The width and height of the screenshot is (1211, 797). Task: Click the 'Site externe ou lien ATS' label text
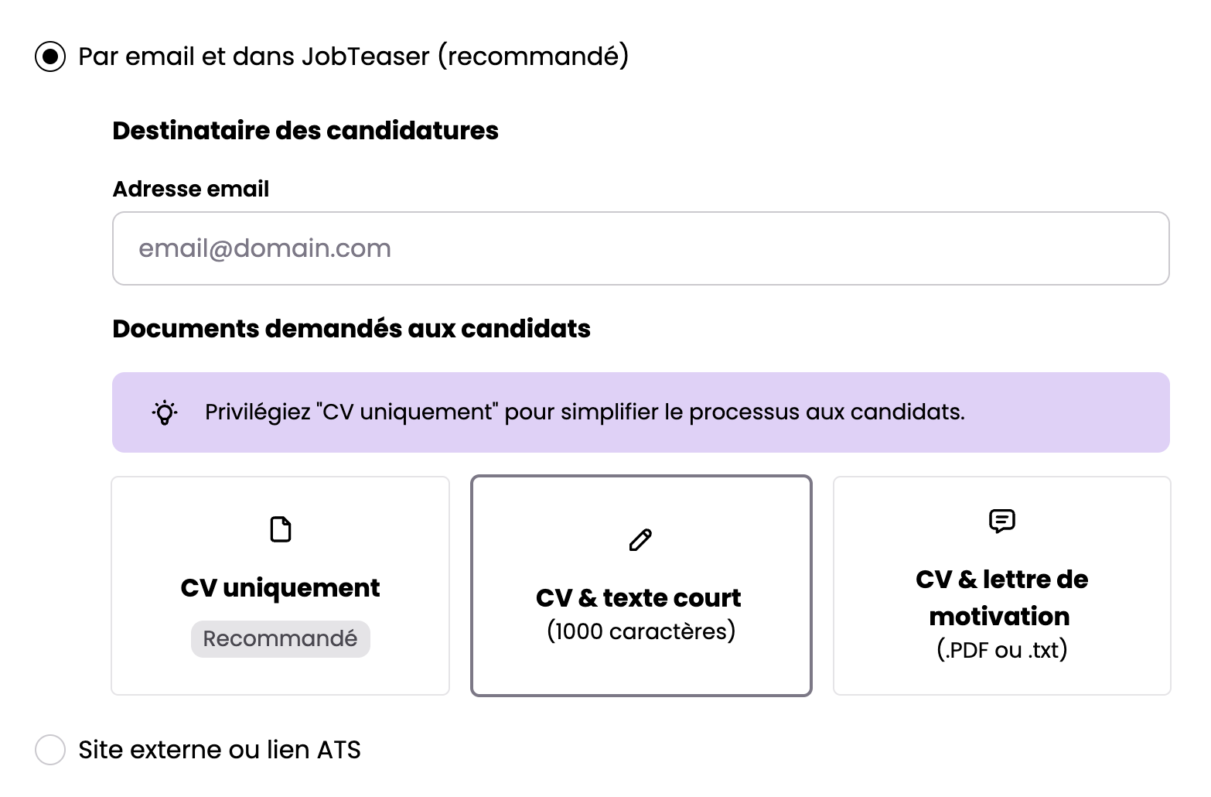point(220,750)
